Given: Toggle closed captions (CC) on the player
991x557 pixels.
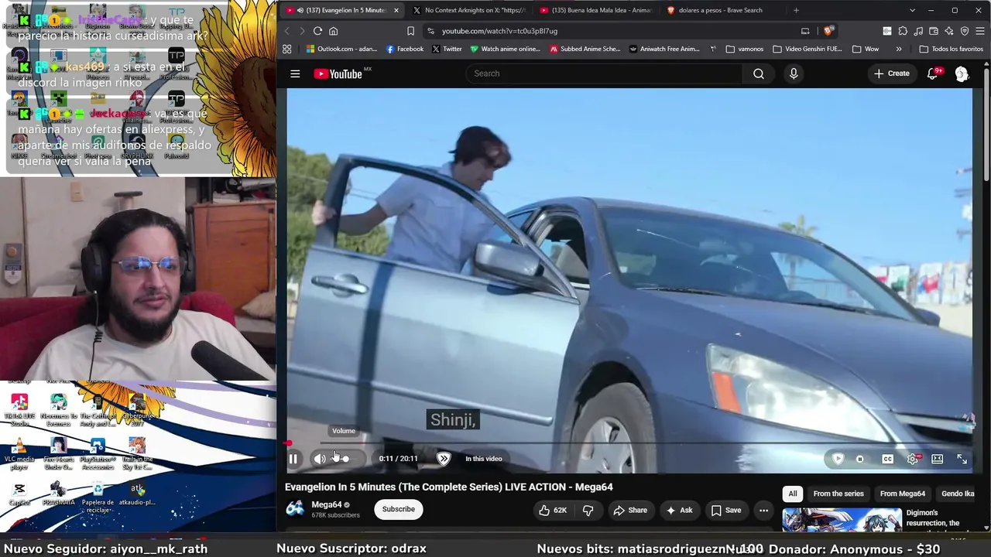Looking at the screenshot, I should pyautogui.click(x=887, y=459).
